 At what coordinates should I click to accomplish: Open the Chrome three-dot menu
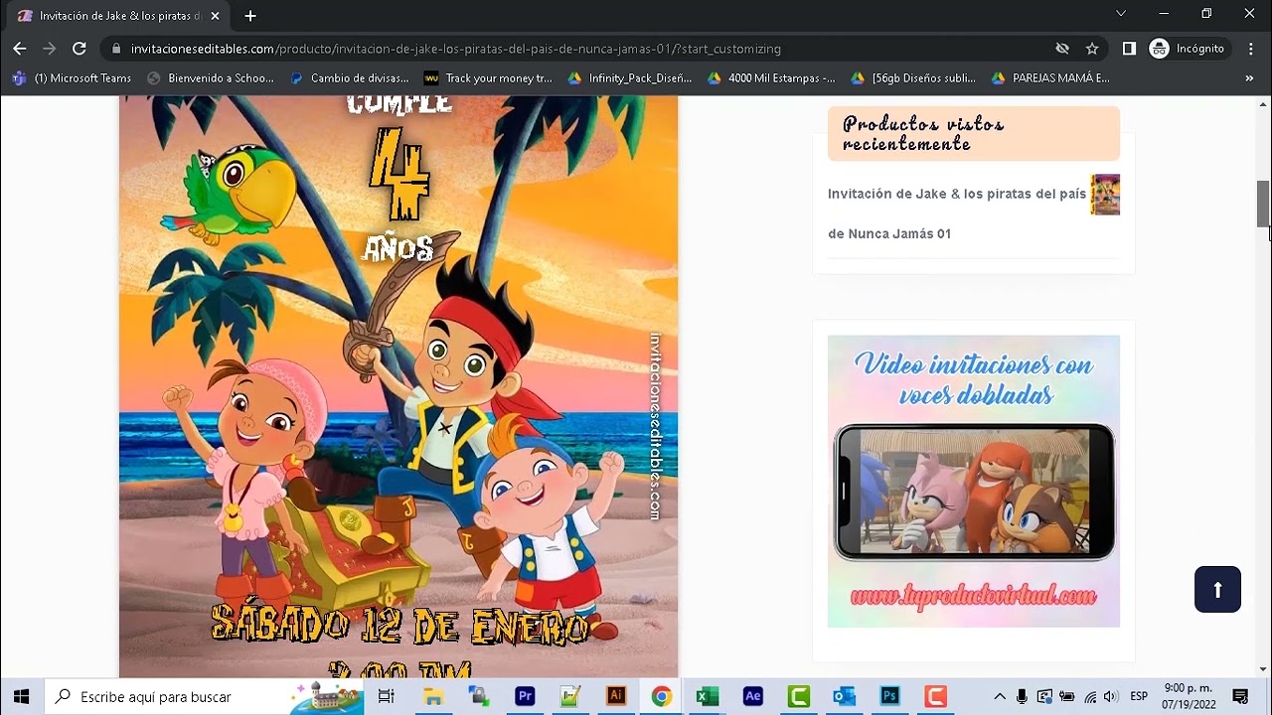[x=1250, y=48]
